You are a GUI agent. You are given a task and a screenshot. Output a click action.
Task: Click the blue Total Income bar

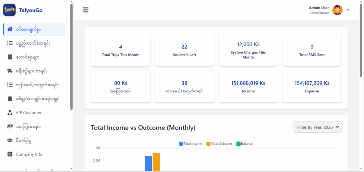point(148,164)
